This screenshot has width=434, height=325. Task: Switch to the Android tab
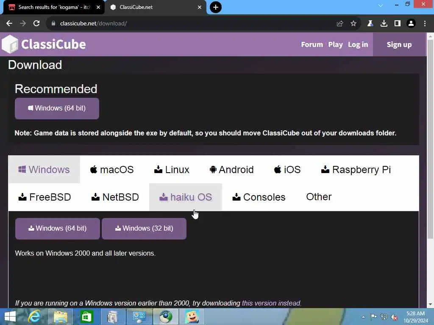(x=231, y=169)
